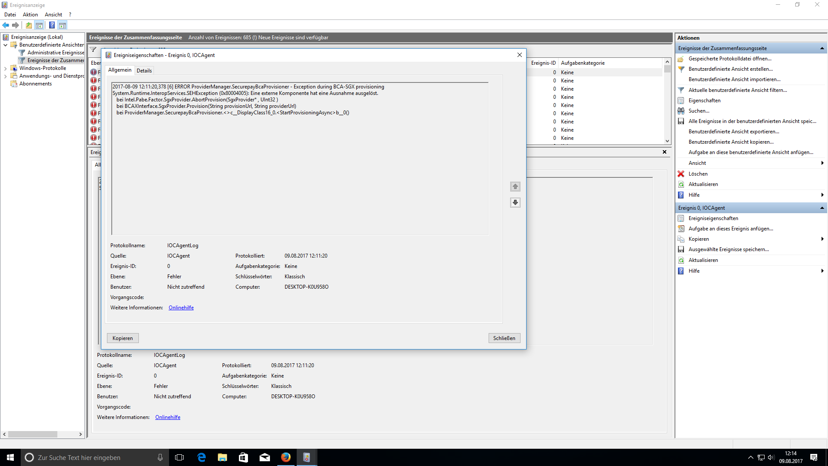The image size is (828, 466).
Task: Click the Gespeicherte Protokolldatei öffnen icon
Action: click(x=681, y=59)
